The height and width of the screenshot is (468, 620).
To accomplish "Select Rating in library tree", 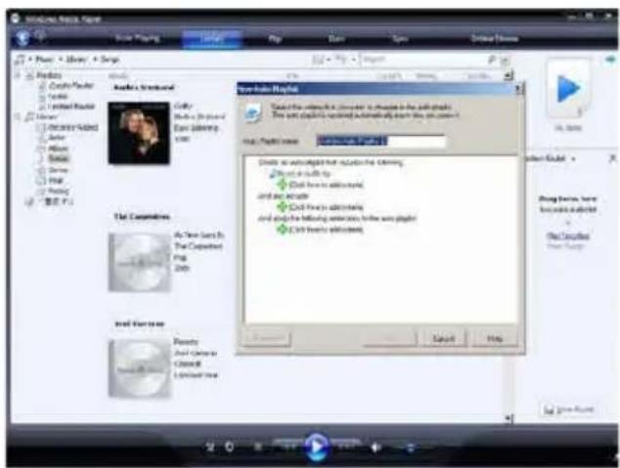I will [x=59, y=191].
